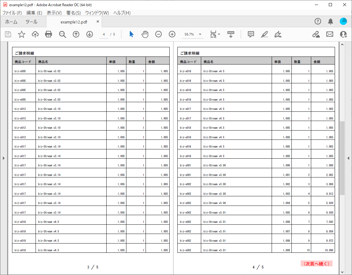Add the document to starred files
This screenshot has width=352, height=275.
tap(22, 34)
